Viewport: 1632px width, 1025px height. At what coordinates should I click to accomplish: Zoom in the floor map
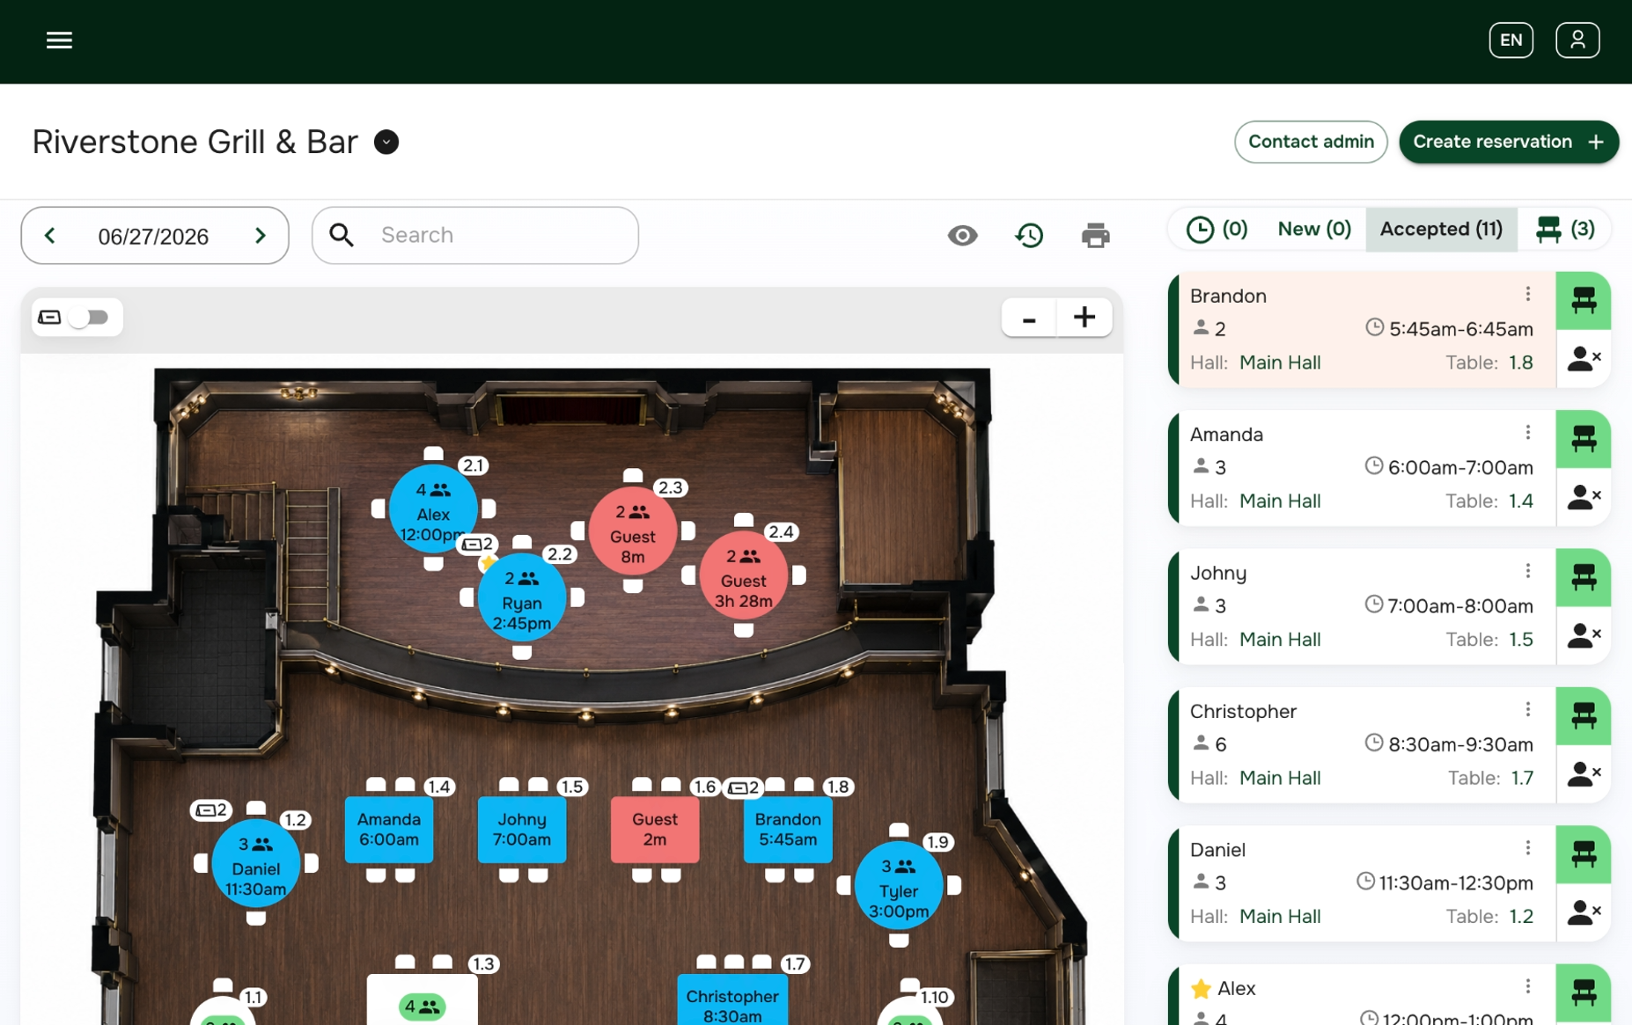pyautogui.click(x=1084, y=318)
